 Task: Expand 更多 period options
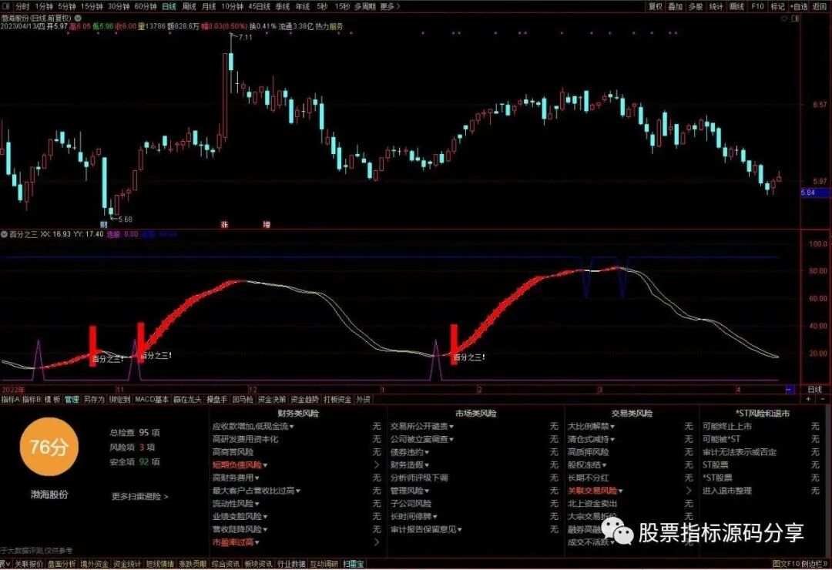390,6
